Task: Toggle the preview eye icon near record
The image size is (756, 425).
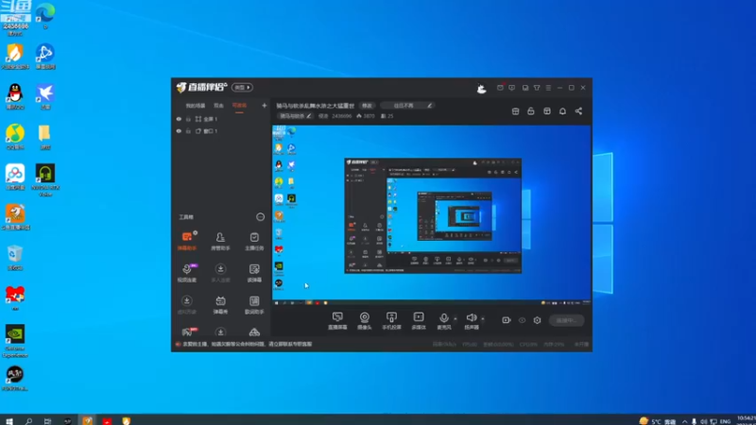Action: coord(522,320)
